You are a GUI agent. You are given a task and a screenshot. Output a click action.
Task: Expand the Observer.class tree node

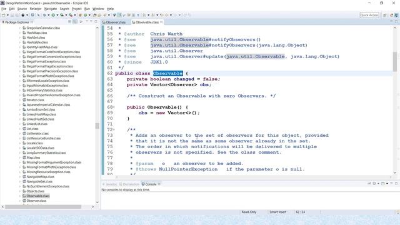20,201
